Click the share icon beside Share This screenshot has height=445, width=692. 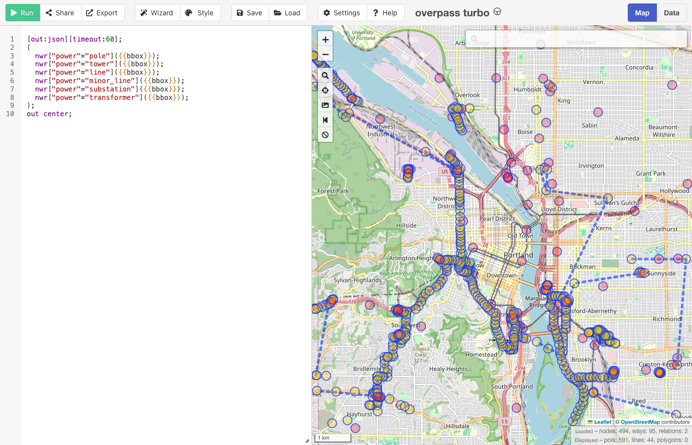[49, 13]
